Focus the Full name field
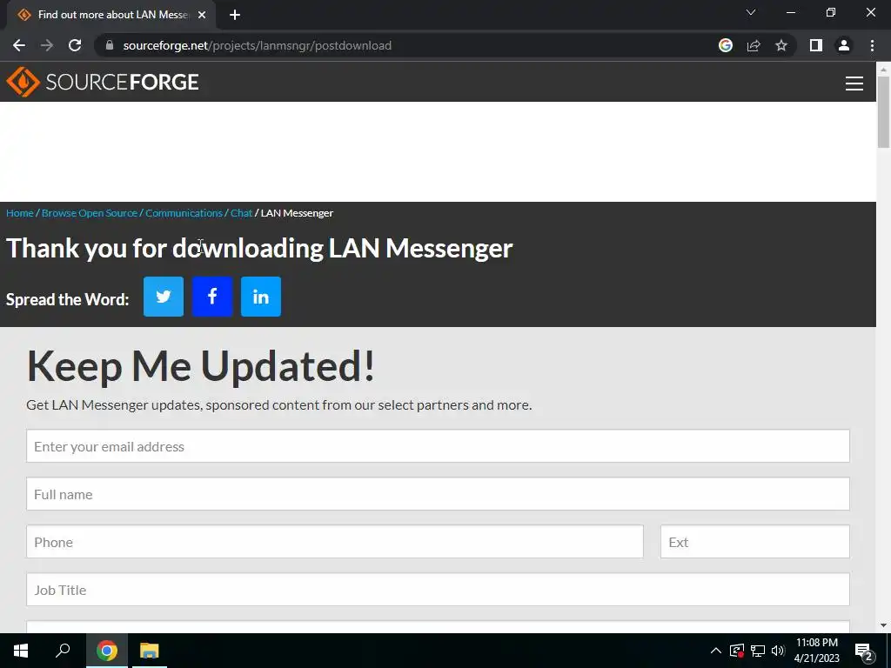Image resolution: width=891 pixels, height=668 pixels. coord(438,494)
